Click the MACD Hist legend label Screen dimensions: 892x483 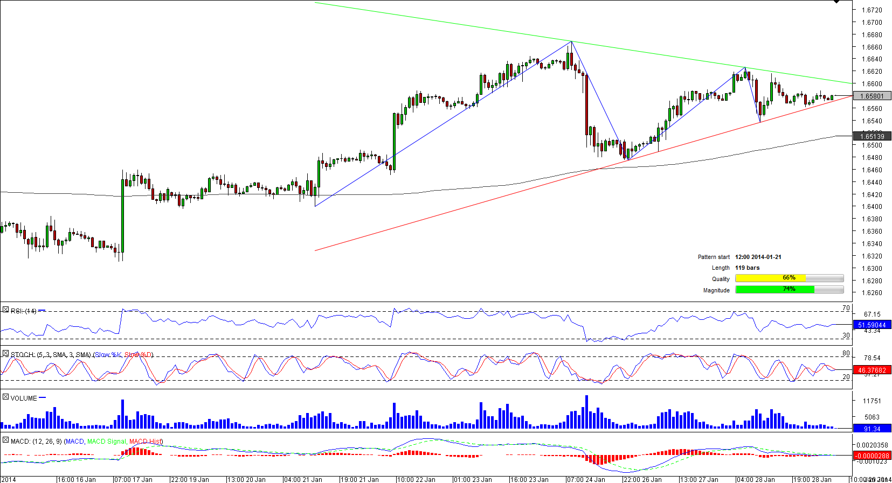145,442
